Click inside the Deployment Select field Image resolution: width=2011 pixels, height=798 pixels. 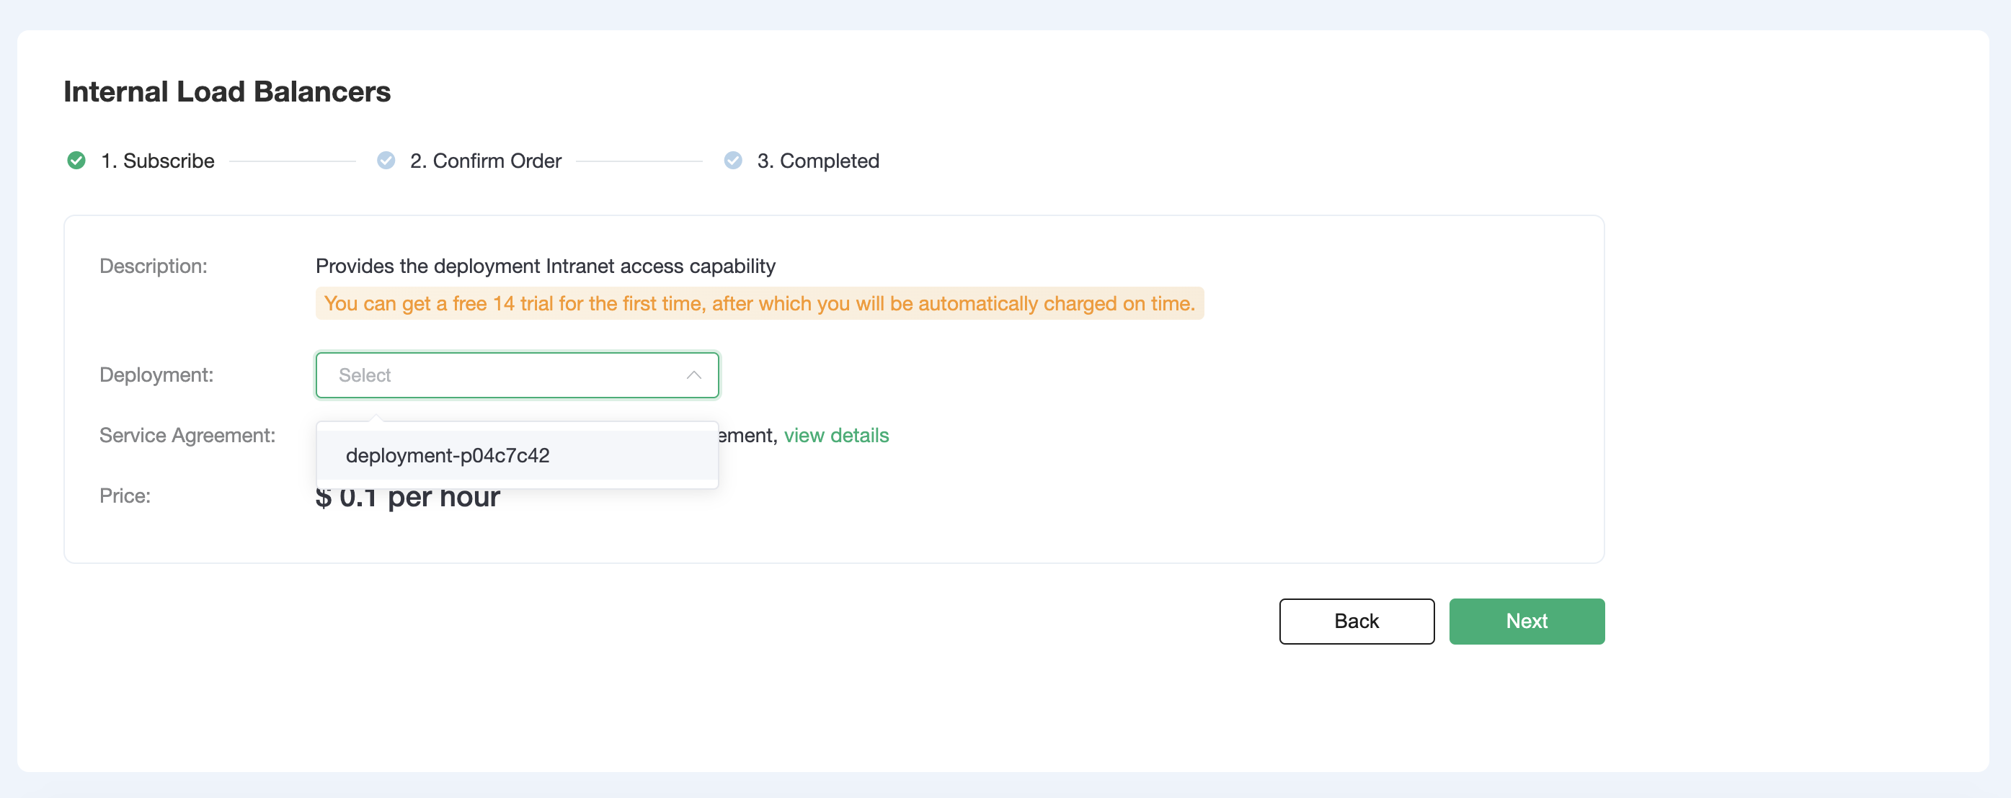click(x=500, y=375)
